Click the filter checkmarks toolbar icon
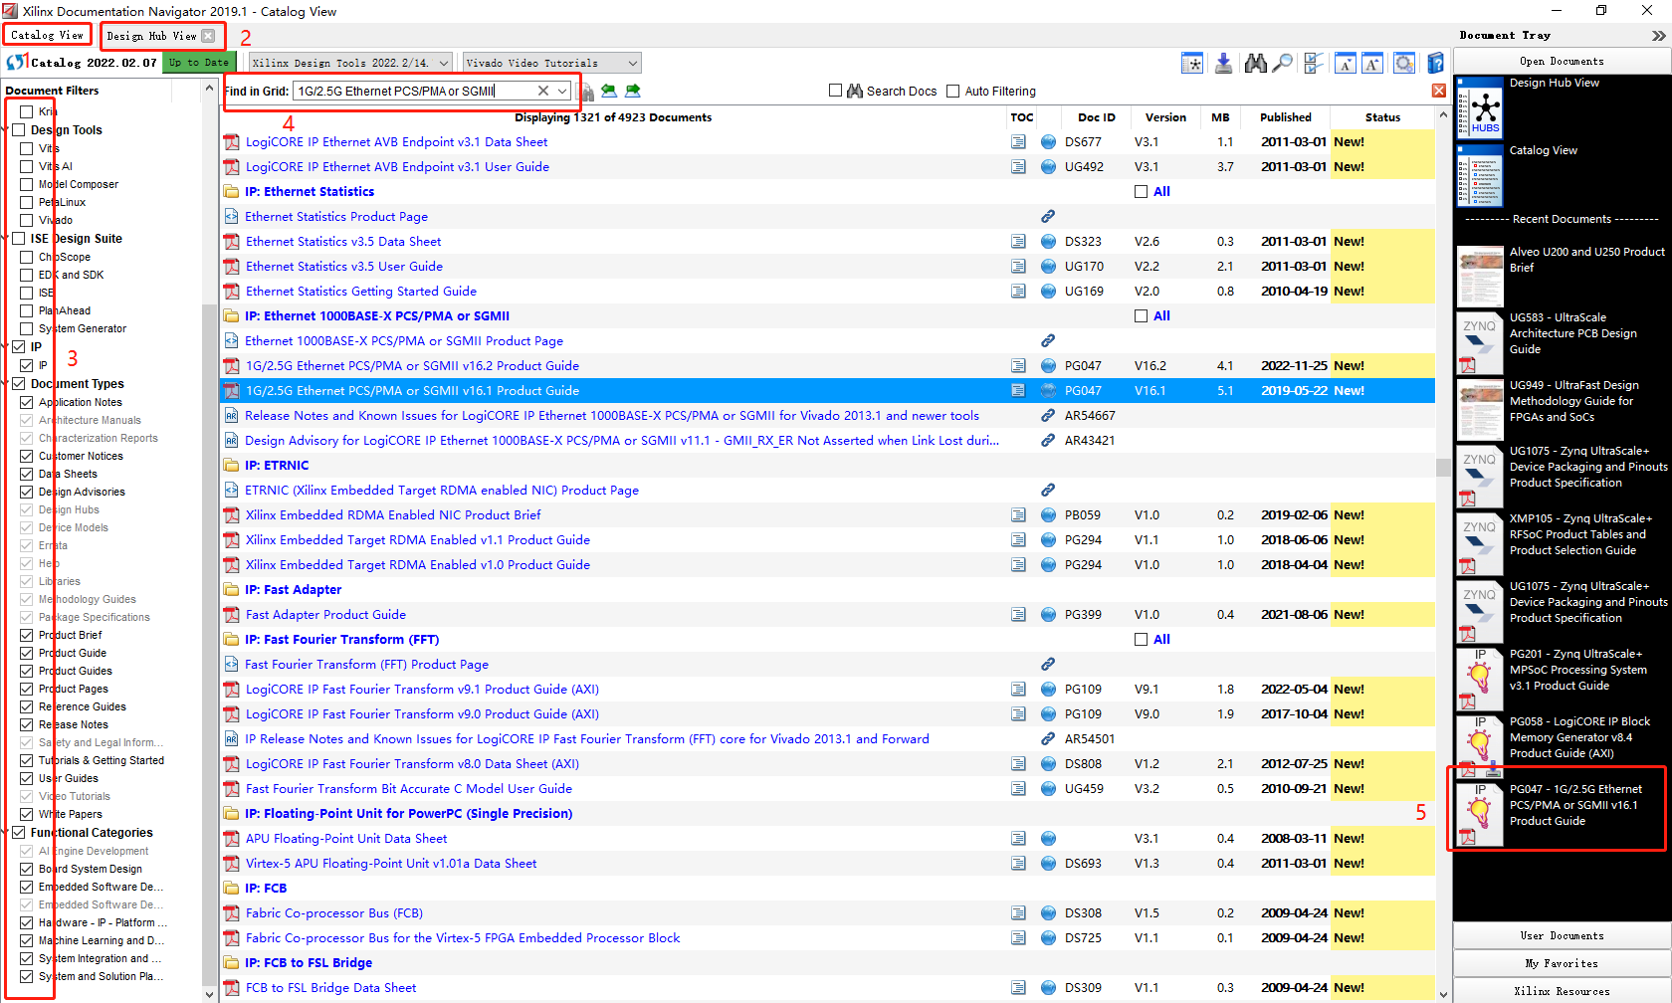The width and height of the screenshot is (1672, 1003). pos(1314,64)
